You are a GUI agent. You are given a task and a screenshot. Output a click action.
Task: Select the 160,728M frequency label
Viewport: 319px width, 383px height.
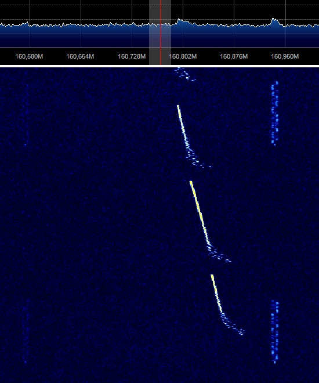coord(132,56)
